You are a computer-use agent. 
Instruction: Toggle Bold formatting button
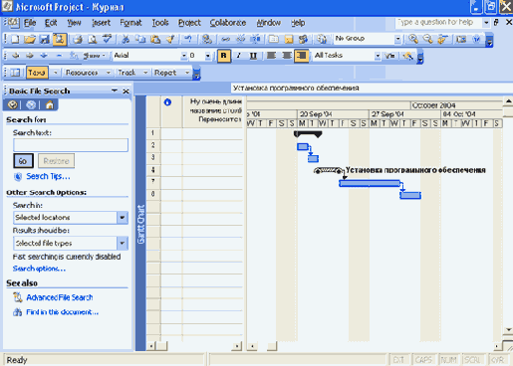coord(223,56)
